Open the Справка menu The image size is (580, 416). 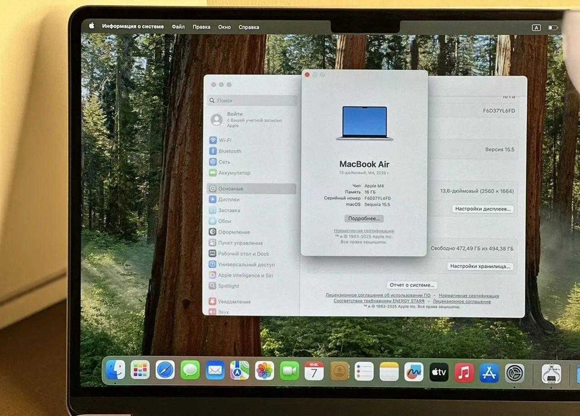pyautogui.click(x=249, y=27)
